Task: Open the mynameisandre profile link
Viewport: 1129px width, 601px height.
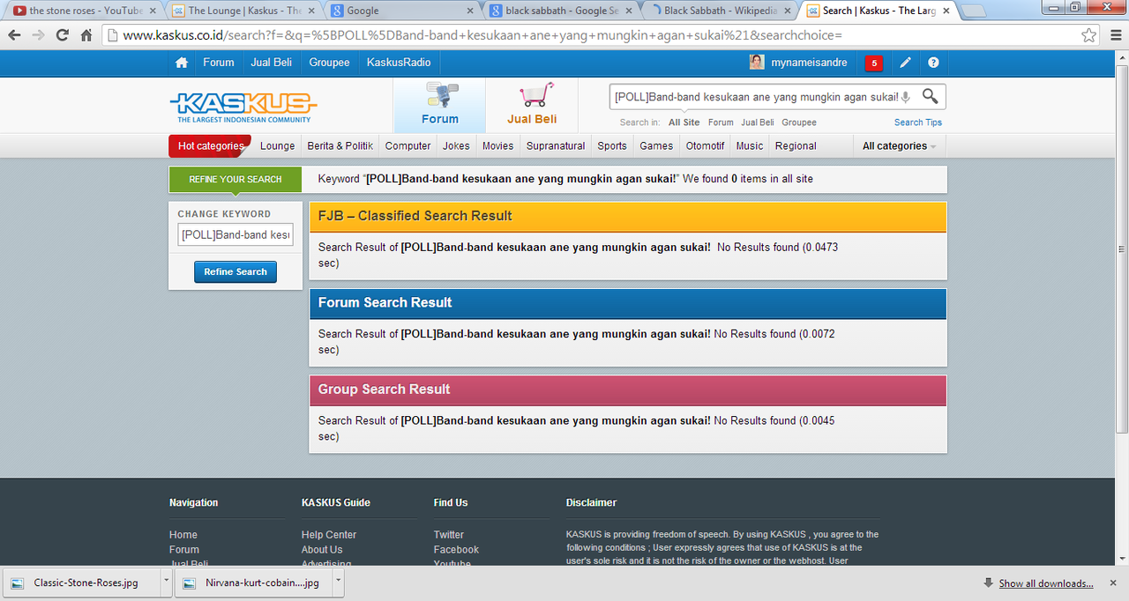Action: (x=810, y=63)
